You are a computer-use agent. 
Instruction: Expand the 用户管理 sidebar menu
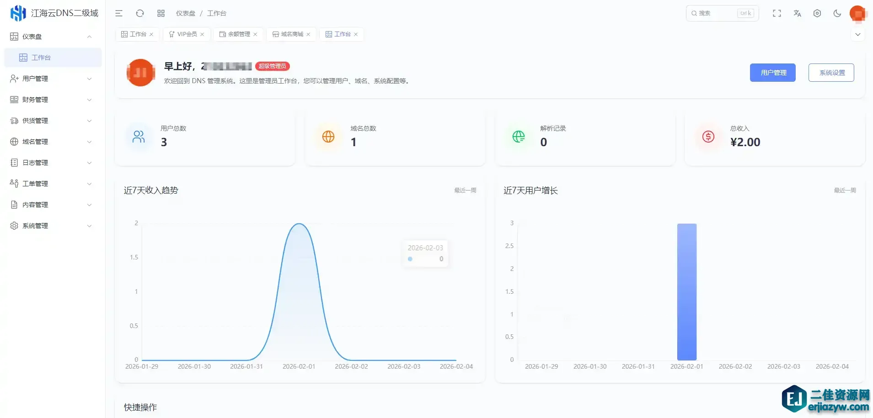50,79
